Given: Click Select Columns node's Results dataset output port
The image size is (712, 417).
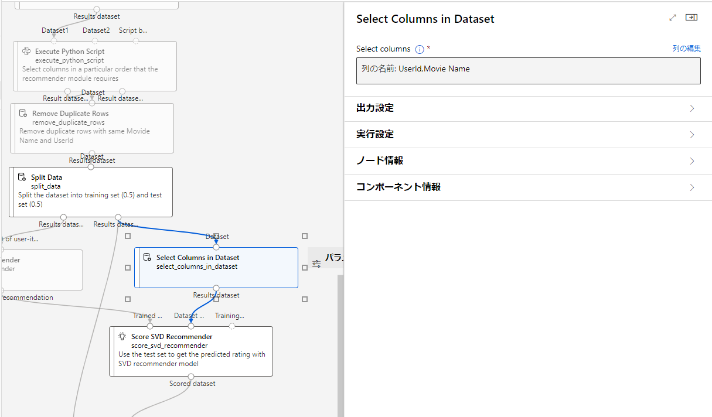Looking at the screenshot, I should tap(216, 288).
